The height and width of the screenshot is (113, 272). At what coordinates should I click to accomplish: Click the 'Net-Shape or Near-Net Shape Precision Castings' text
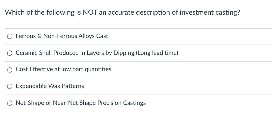(x=81, y=103)
